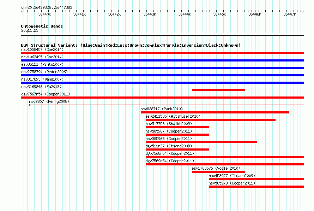
Task: Click dgv7568n54 (Cooper2011) label
Action: click(x=170, y=153)
